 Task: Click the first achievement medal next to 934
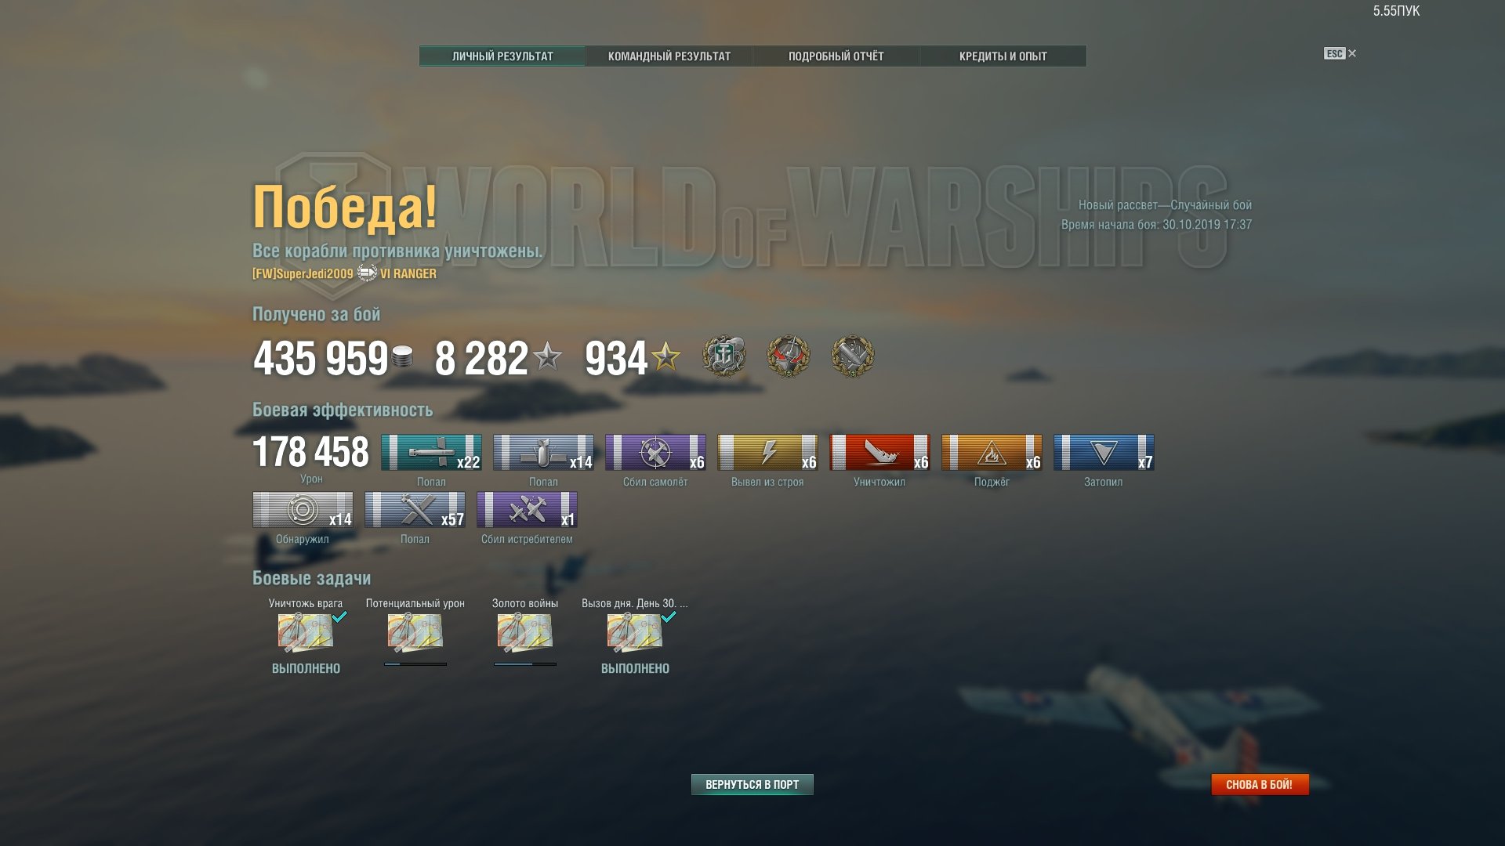coord(723,356)
